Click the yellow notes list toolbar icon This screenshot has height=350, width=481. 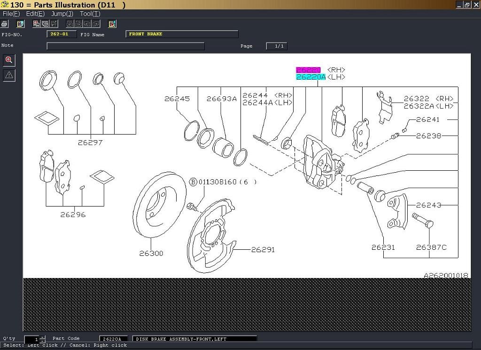[x=21, y=24]
